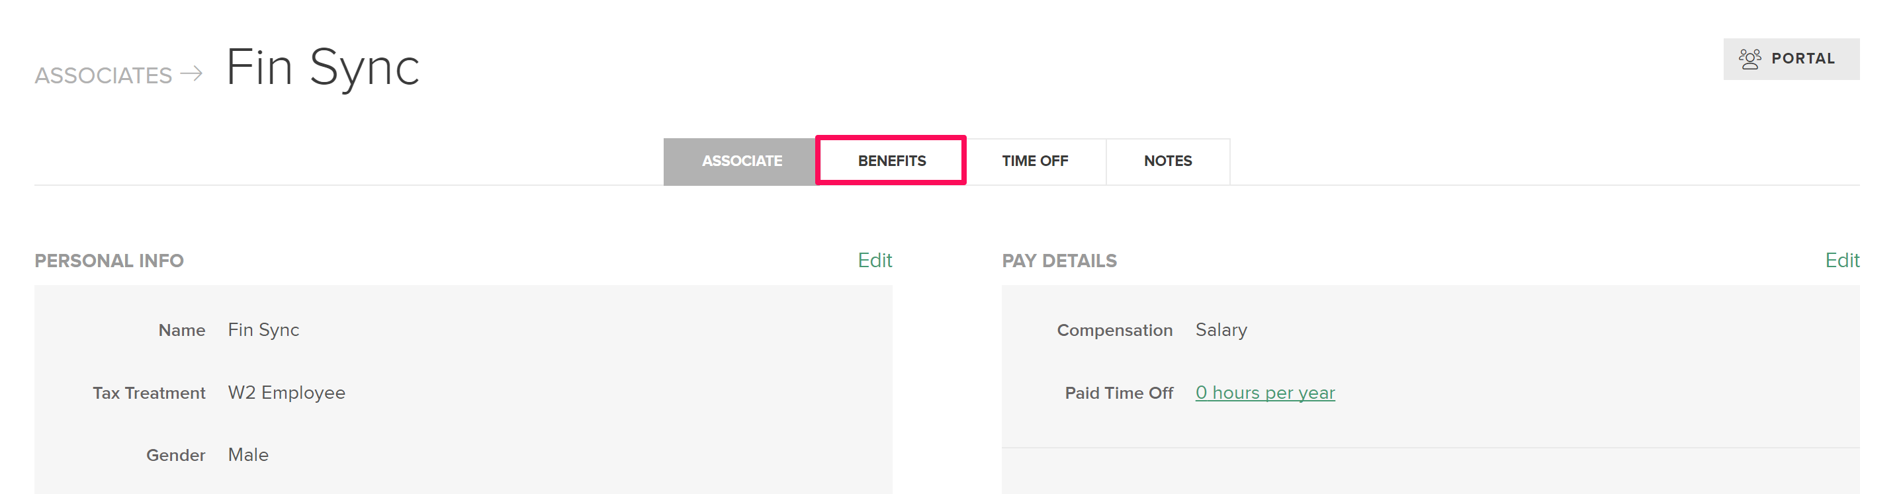Click the Personal Info heading

point(109,261)
